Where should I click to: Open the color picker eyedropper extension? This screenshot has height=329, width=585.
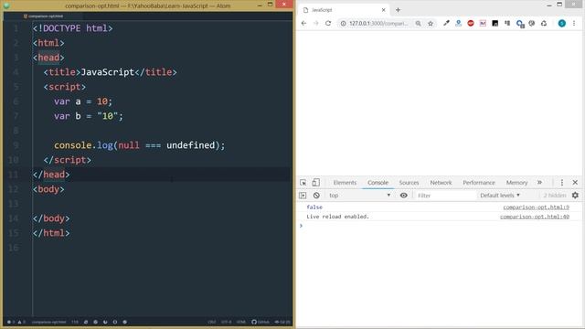point(446,23)
